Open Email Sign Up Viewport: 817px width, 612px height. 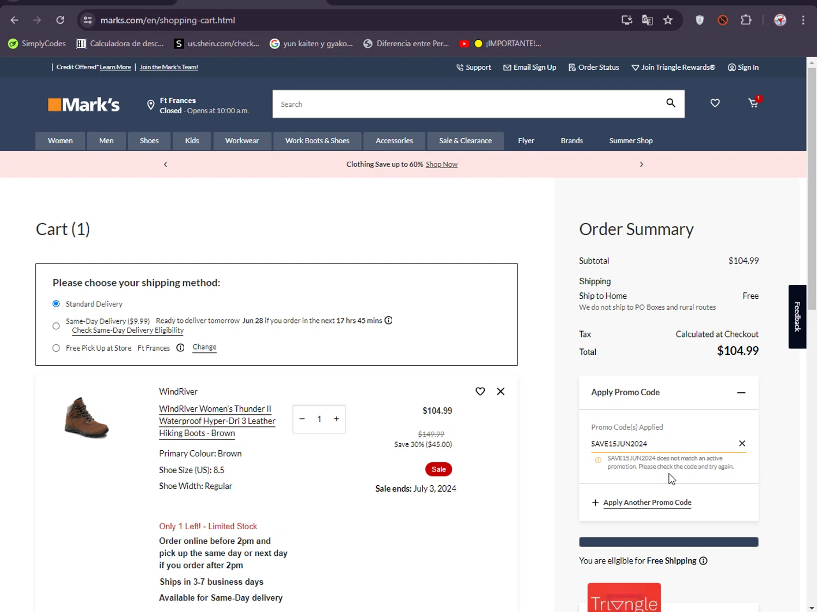tap(530, 68)
